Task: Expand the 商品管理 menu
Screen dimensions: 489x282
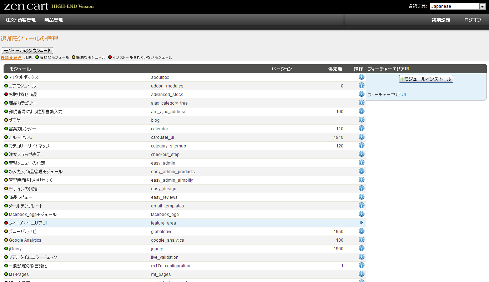Action: point(54,20)
